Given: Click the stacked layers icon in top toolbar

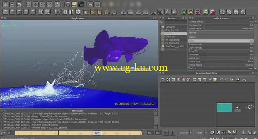Looking at the screenshot, I should (91, 5).
